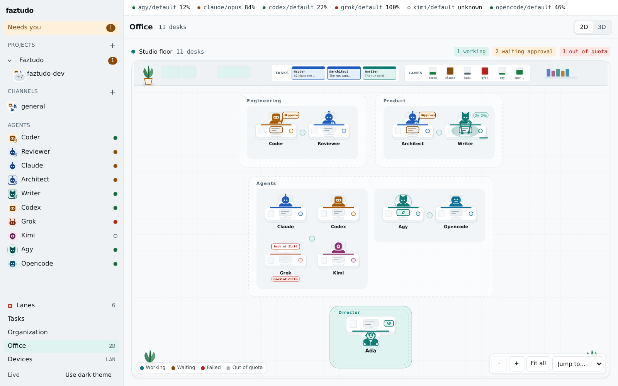Click the Reviewer robot in Engineering room
The image size is (618, 386).
329,118
